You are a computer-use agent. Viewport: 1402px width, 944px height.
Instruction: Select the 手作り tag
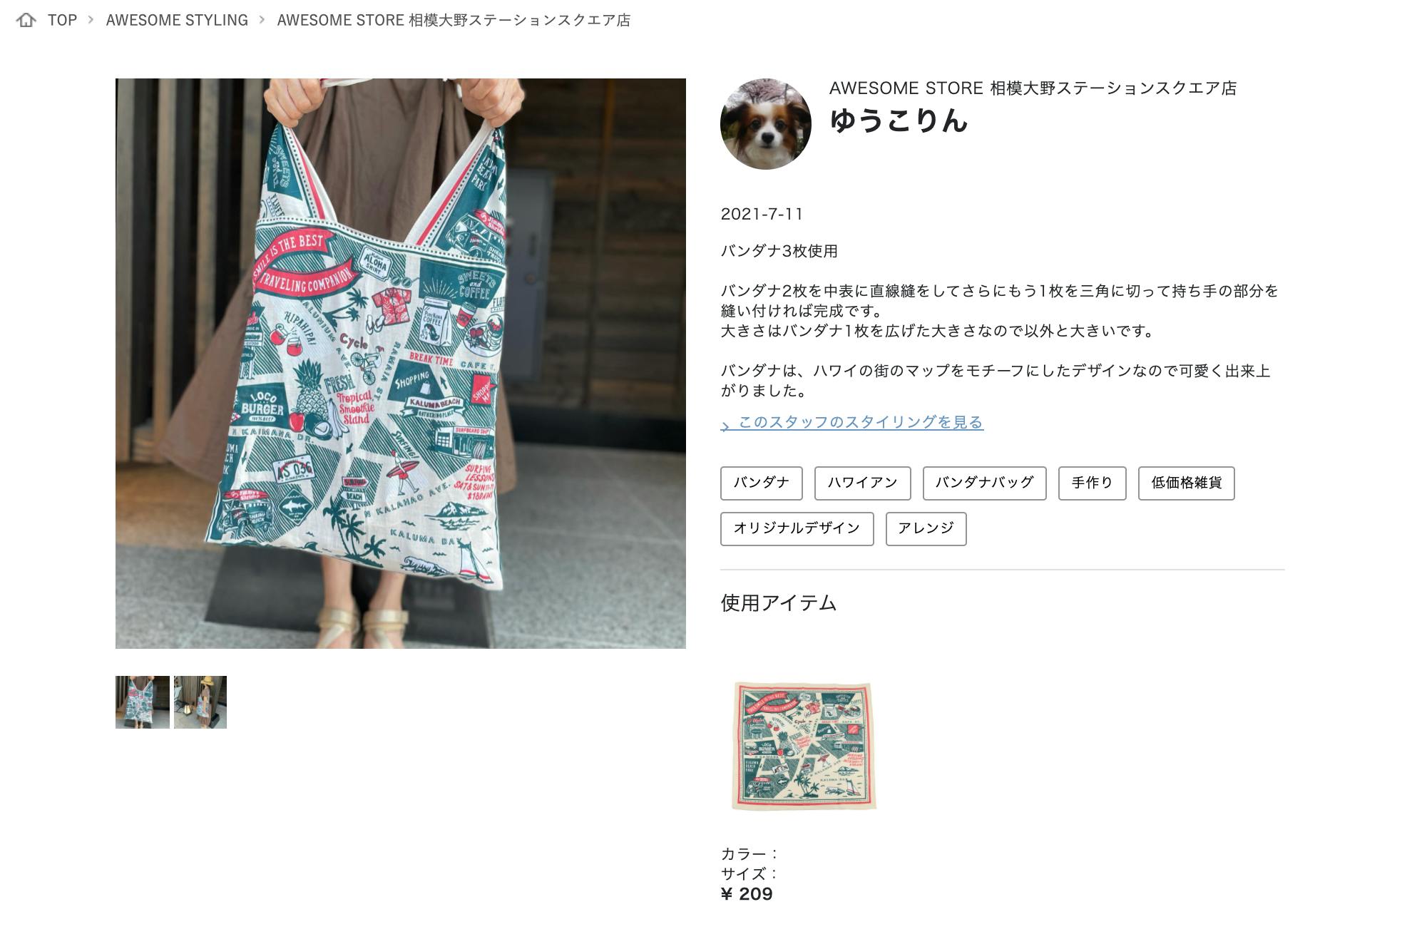click(1092, 483)
